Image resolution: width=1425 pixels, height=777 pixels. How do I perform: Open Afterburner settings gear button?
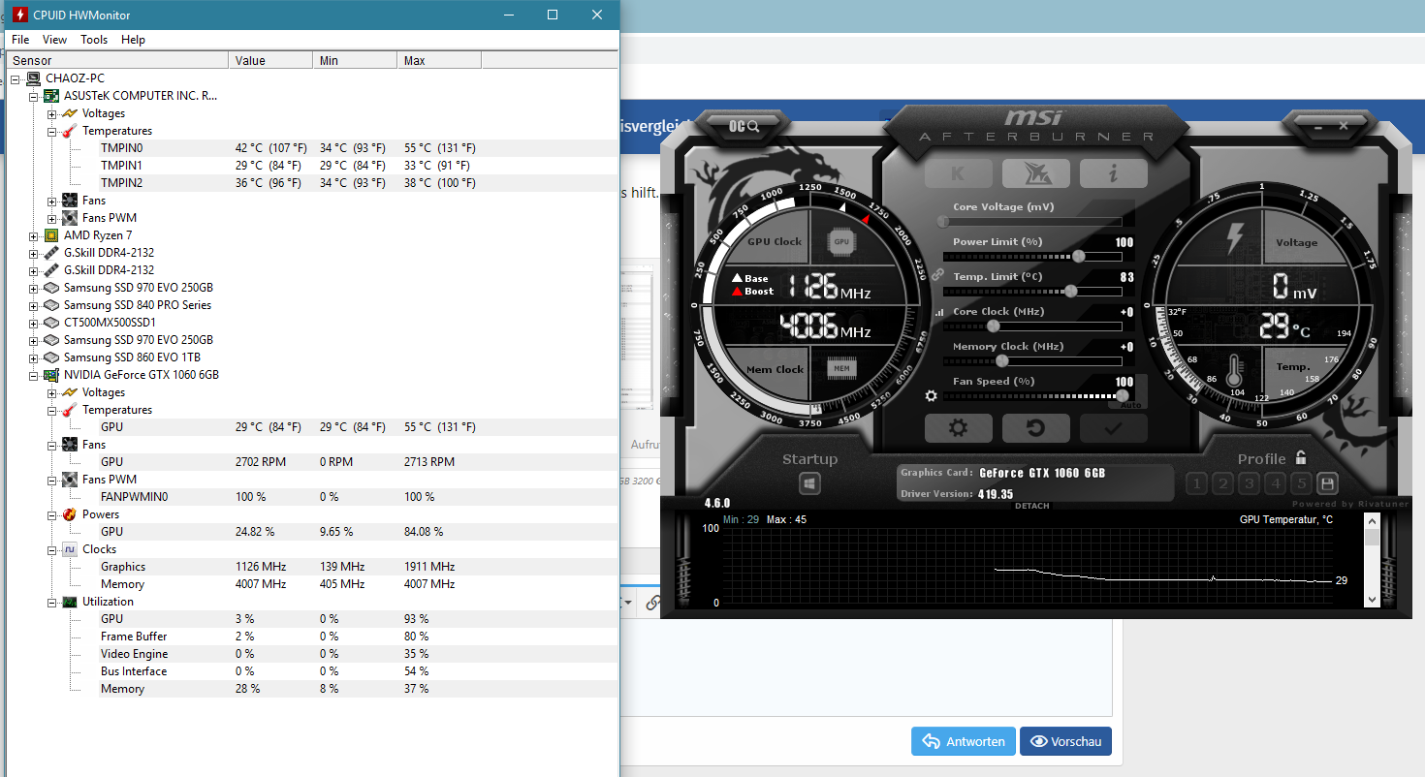[958, 428]
